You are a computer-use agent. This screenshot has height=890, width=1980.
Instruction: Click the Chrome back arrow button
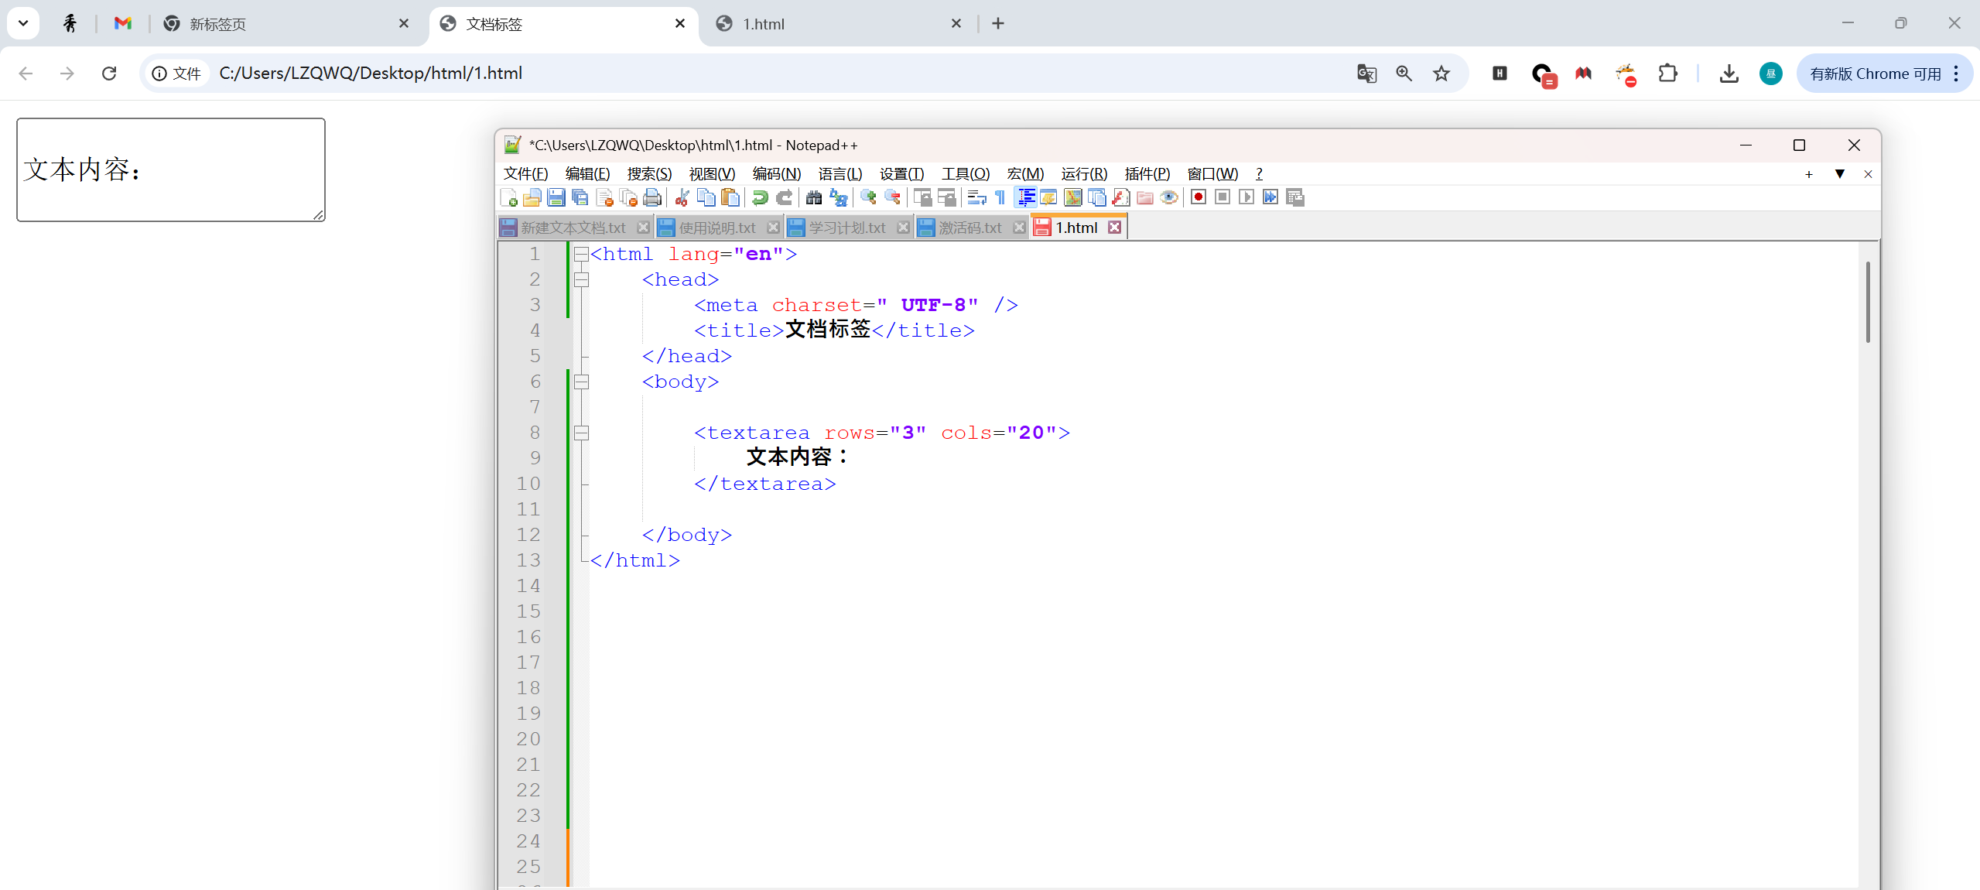(26, 74)
